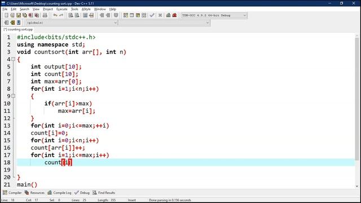Image resolution: width=361 pixels, height=203 pixels.
Task: Open the (globals) class dropdown
Action: pos(72,23)
